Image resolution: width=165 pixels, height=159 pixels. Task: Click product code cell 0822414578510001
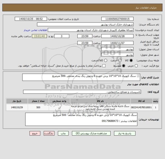pyautogui.click(x=142, y=107)
